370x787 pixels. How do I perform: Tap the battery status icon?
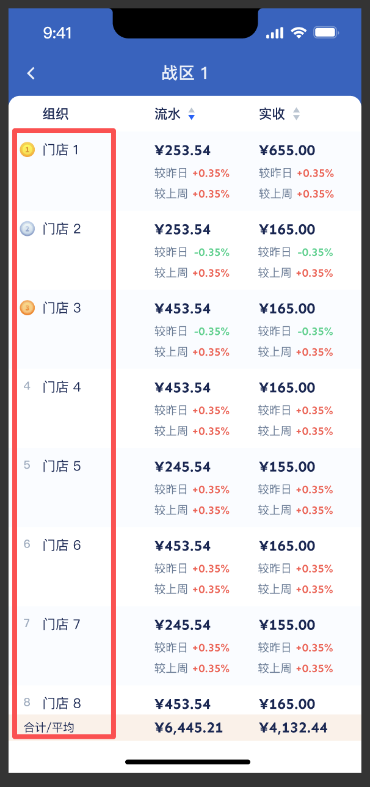point(325,33)
